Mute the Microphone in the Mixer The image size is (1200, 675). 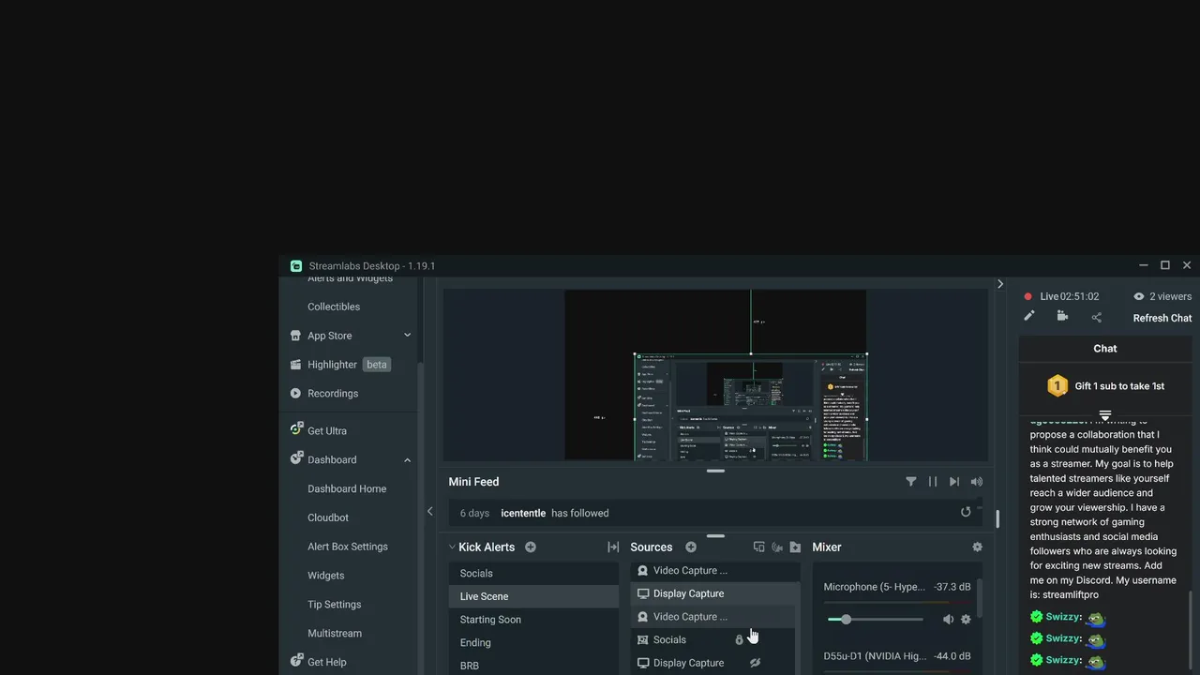948,620
